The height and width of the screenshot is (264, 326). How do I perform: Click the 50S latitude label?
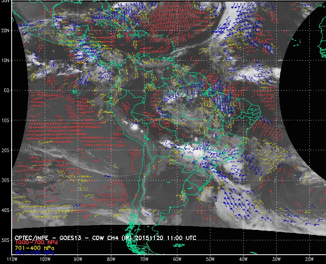pyautogui.click(x=5, y=240)
